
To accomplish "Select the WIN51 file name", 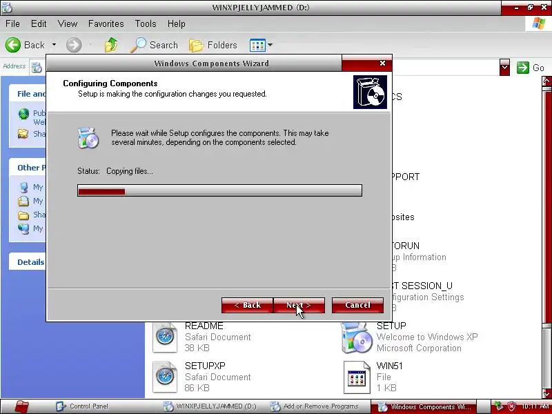I will pyautogui.click(x=389, y=366).
